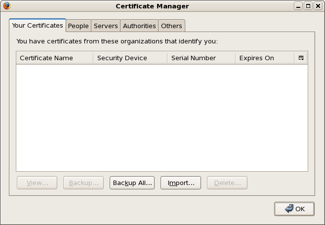Select the Authorities tab

pyautogui.click(x=139, y=26)
